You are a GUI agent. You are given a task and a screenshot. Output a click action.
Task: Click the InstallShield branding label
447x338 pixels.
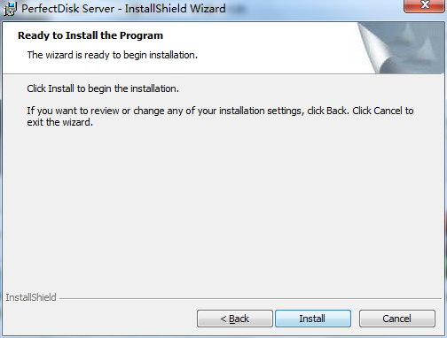click(31, 297)
